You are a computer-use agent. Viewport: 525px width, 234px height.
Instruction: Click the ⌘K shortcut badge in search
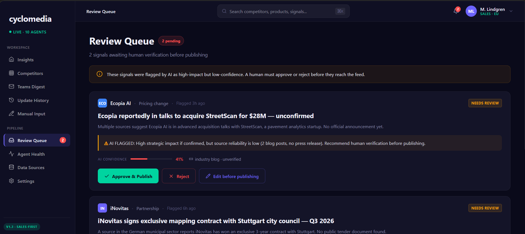pyautogui.click(x=340, y=11)
